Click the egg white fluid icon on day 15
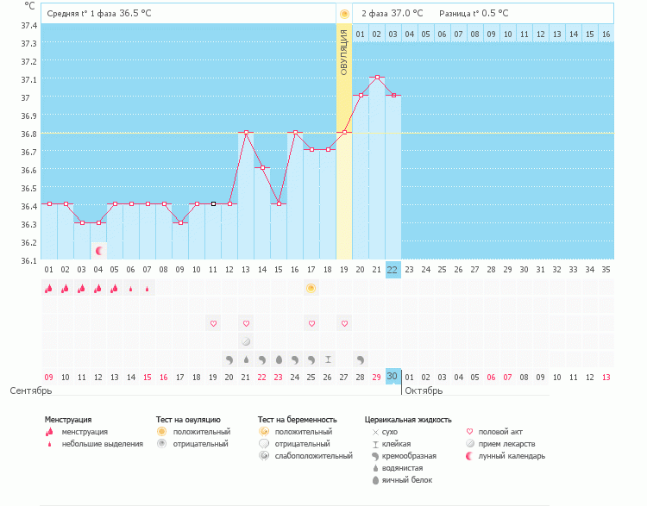This screenshot has height=506, width=647. click(279, 359)
